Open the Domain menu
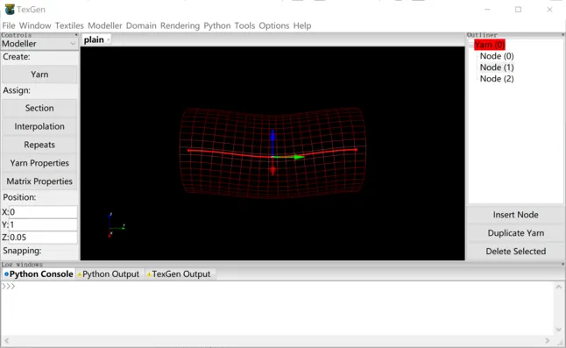Image resolution: width=566 pixels, height=348 pixels. coord(141,25)
